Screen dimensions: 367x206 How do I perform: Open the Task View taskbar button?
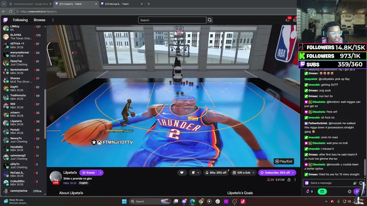[176, 201]
